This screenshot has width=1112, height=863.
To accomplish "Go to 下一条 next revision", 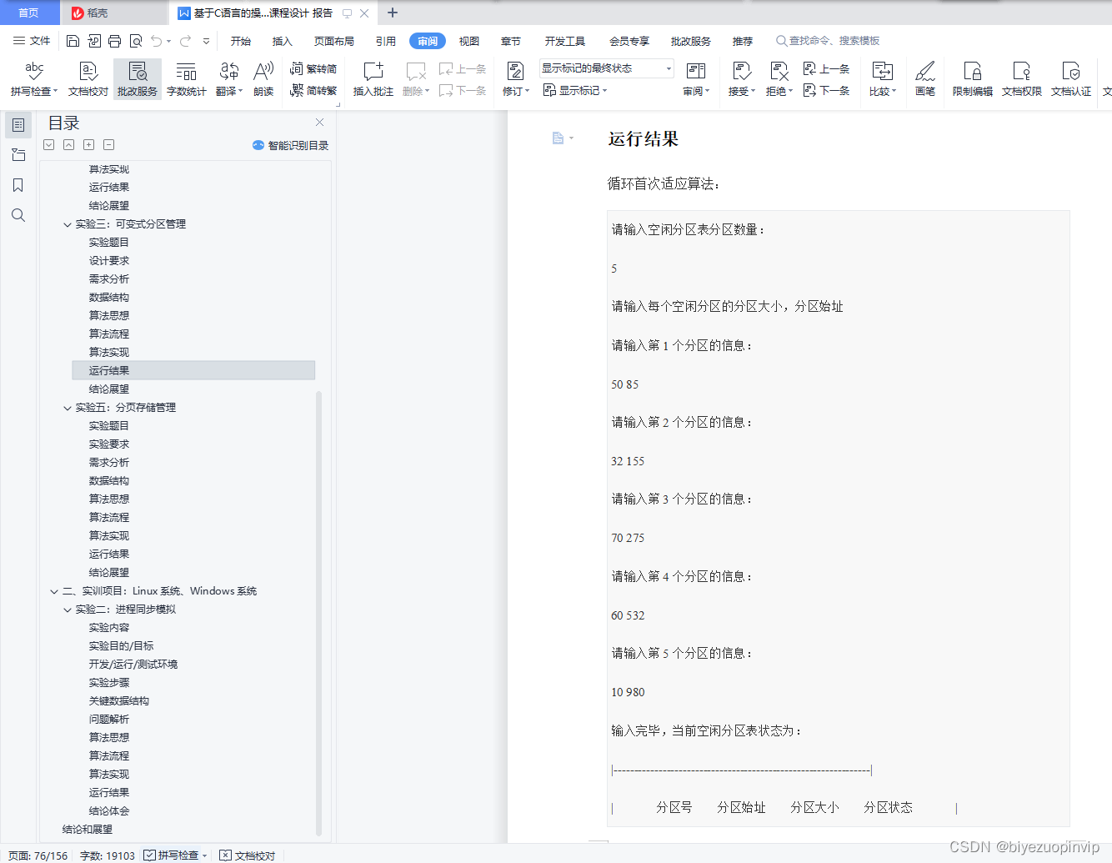I will click(x=826, y=91).
